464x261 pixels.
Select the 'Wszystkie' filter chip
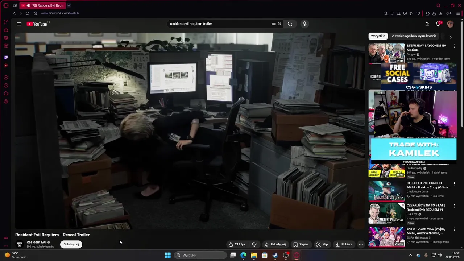pyautogui.click(x=378, y=36)
